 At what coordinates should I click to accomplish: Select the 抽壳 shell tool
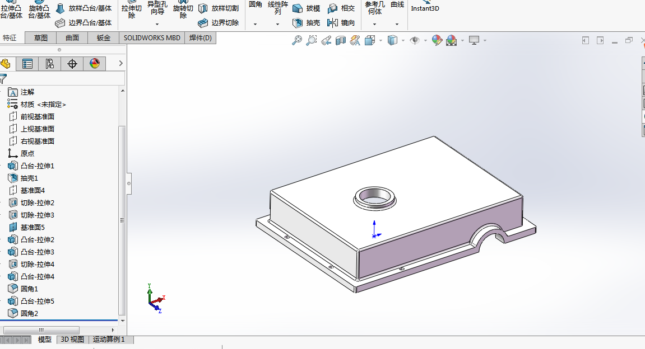(x=306, y=22)
